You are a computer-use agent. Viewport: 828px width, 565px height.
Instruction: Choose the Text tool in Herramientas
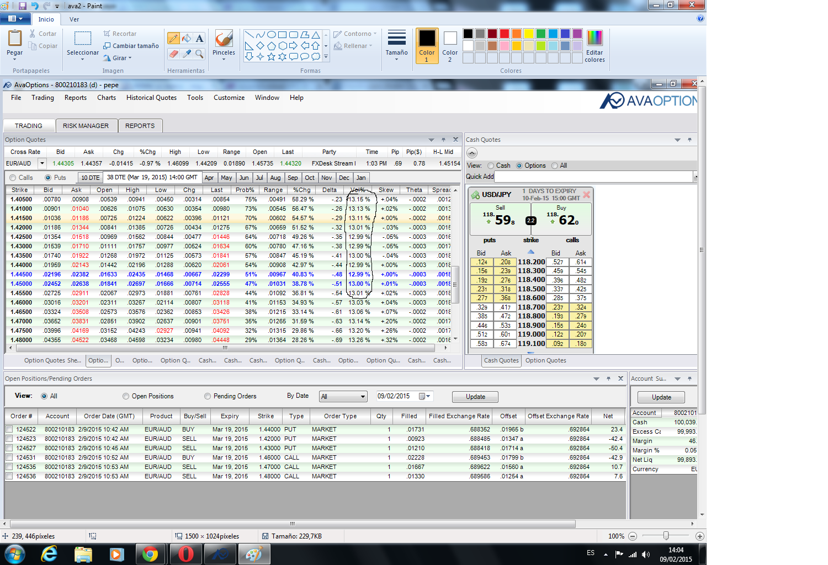click(x=200, y=38)
